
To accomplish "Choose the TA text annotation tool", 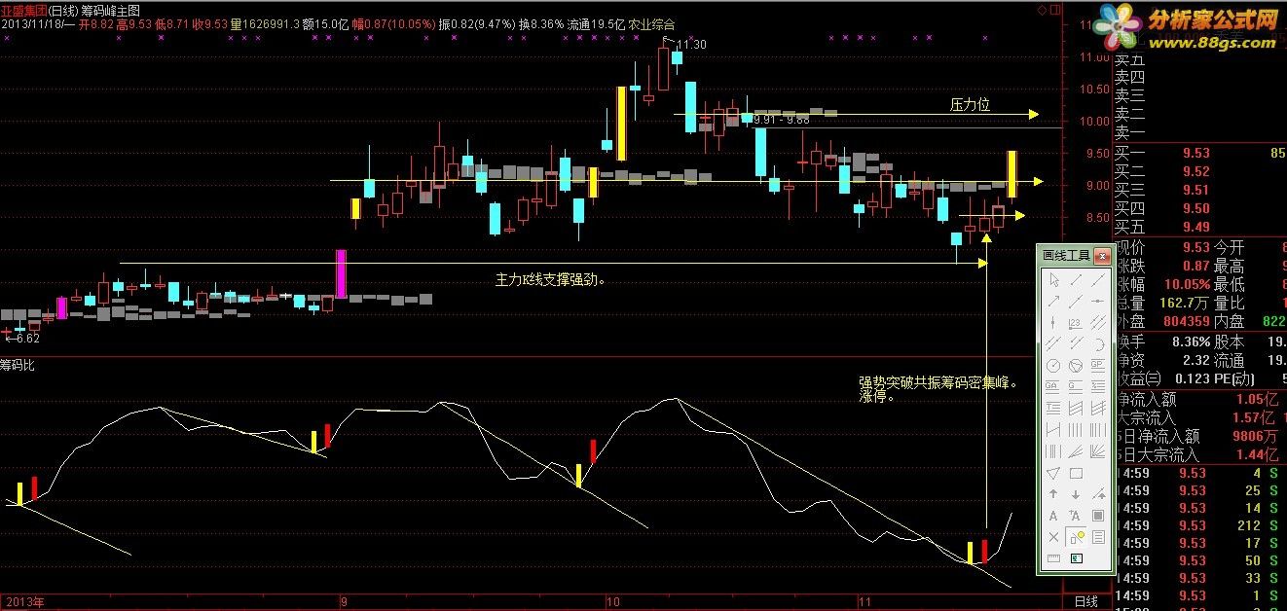I will coord(1076,515).
